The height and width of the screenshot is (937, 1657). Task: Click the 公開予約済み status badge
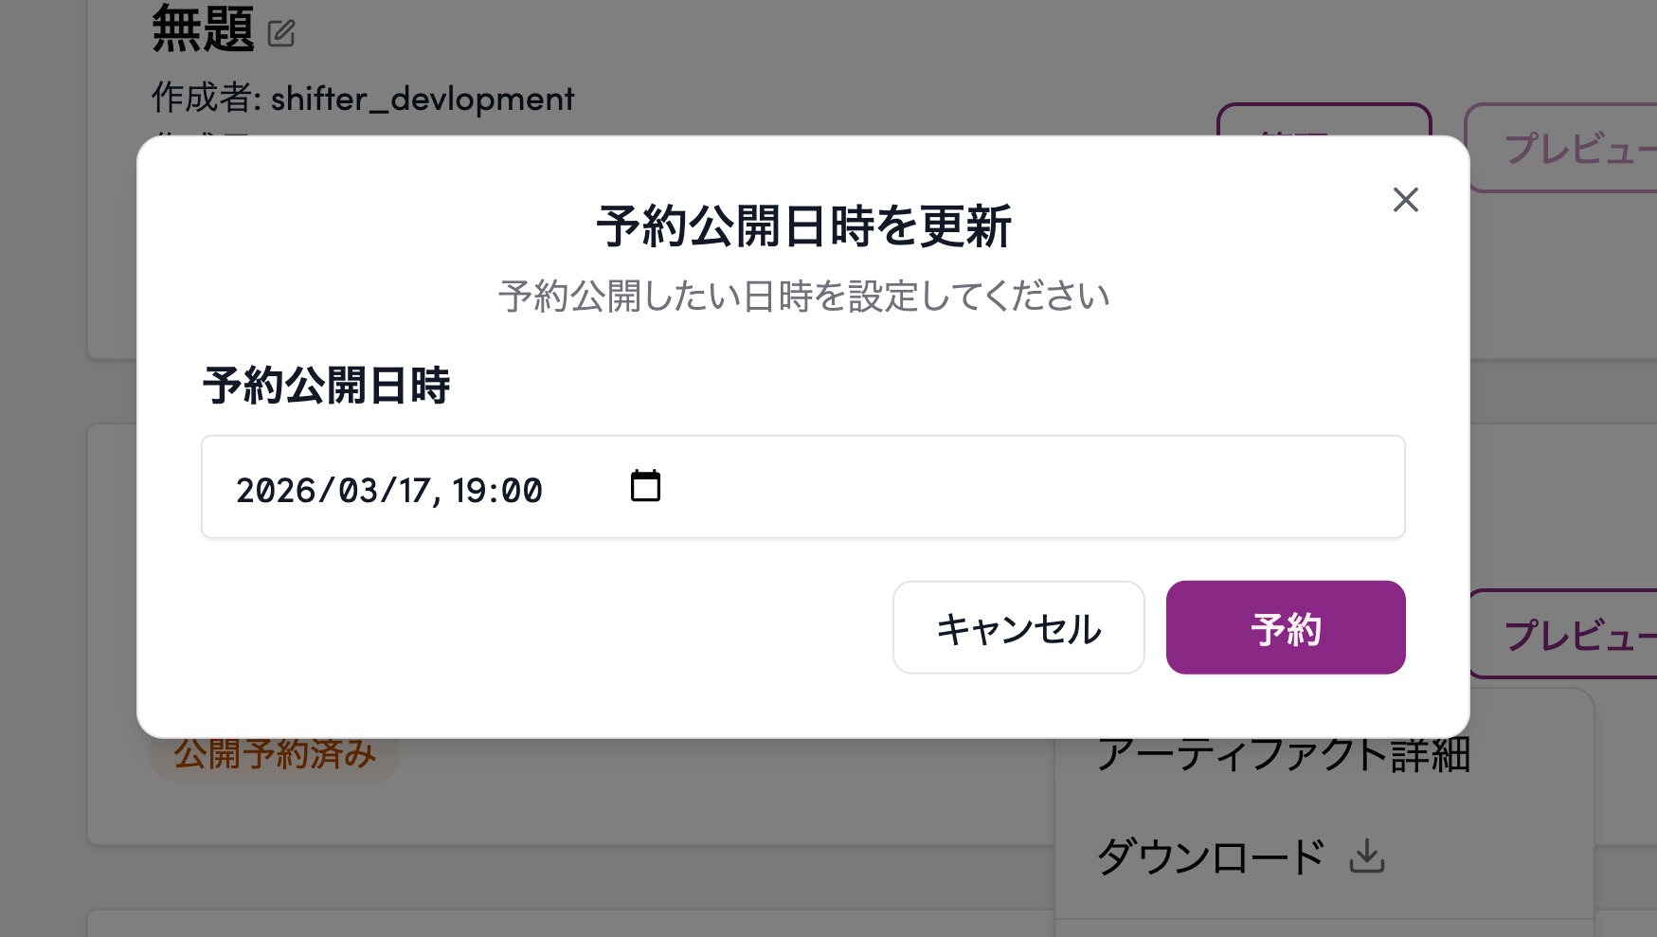click(275, 756)
